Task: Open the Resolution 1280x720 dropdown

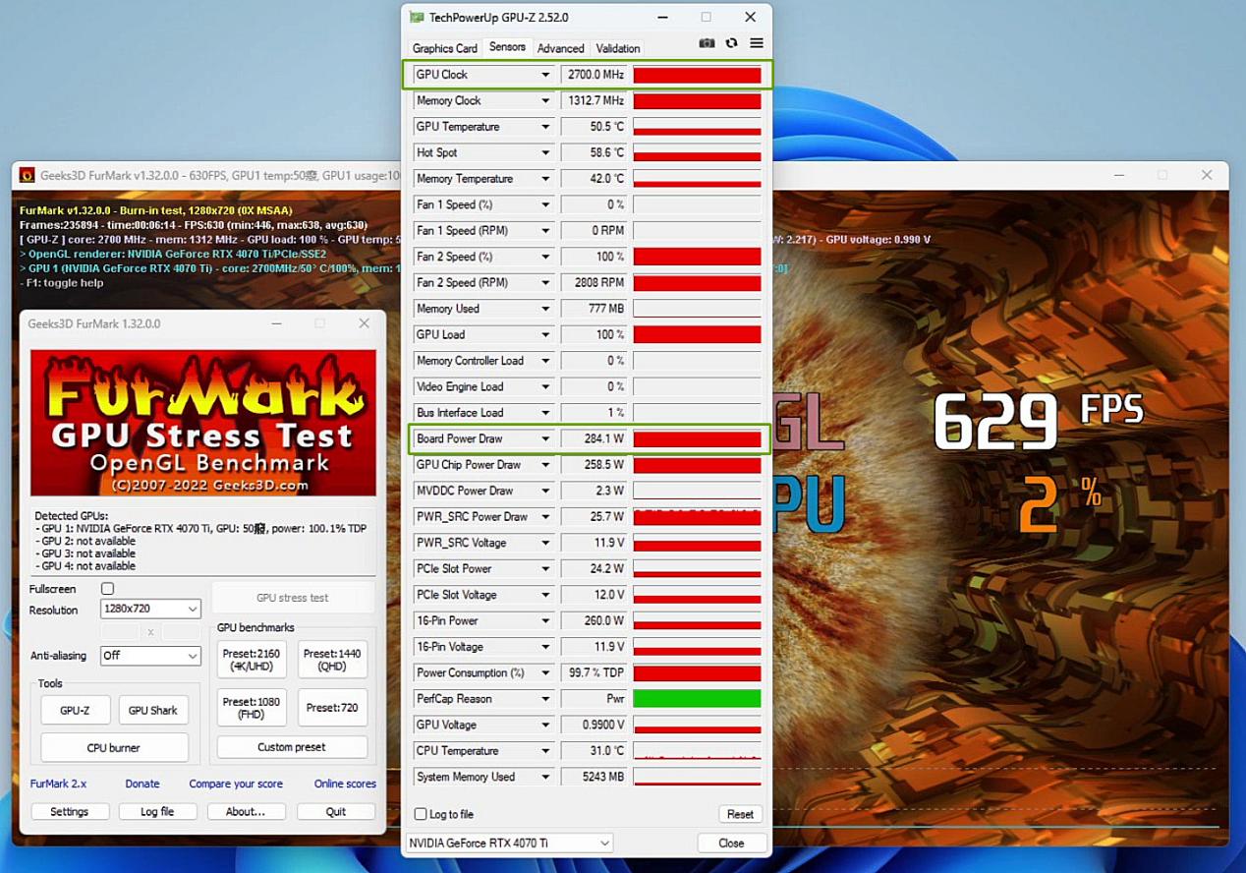Action: pyautogui.click(x=150, y=610)
